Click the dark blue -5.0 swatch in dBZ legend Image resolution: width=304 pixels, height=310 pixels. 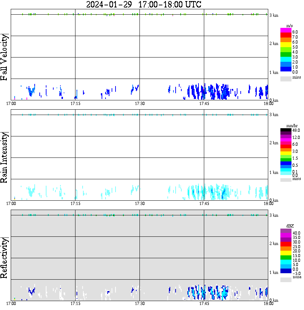[286, 271]
